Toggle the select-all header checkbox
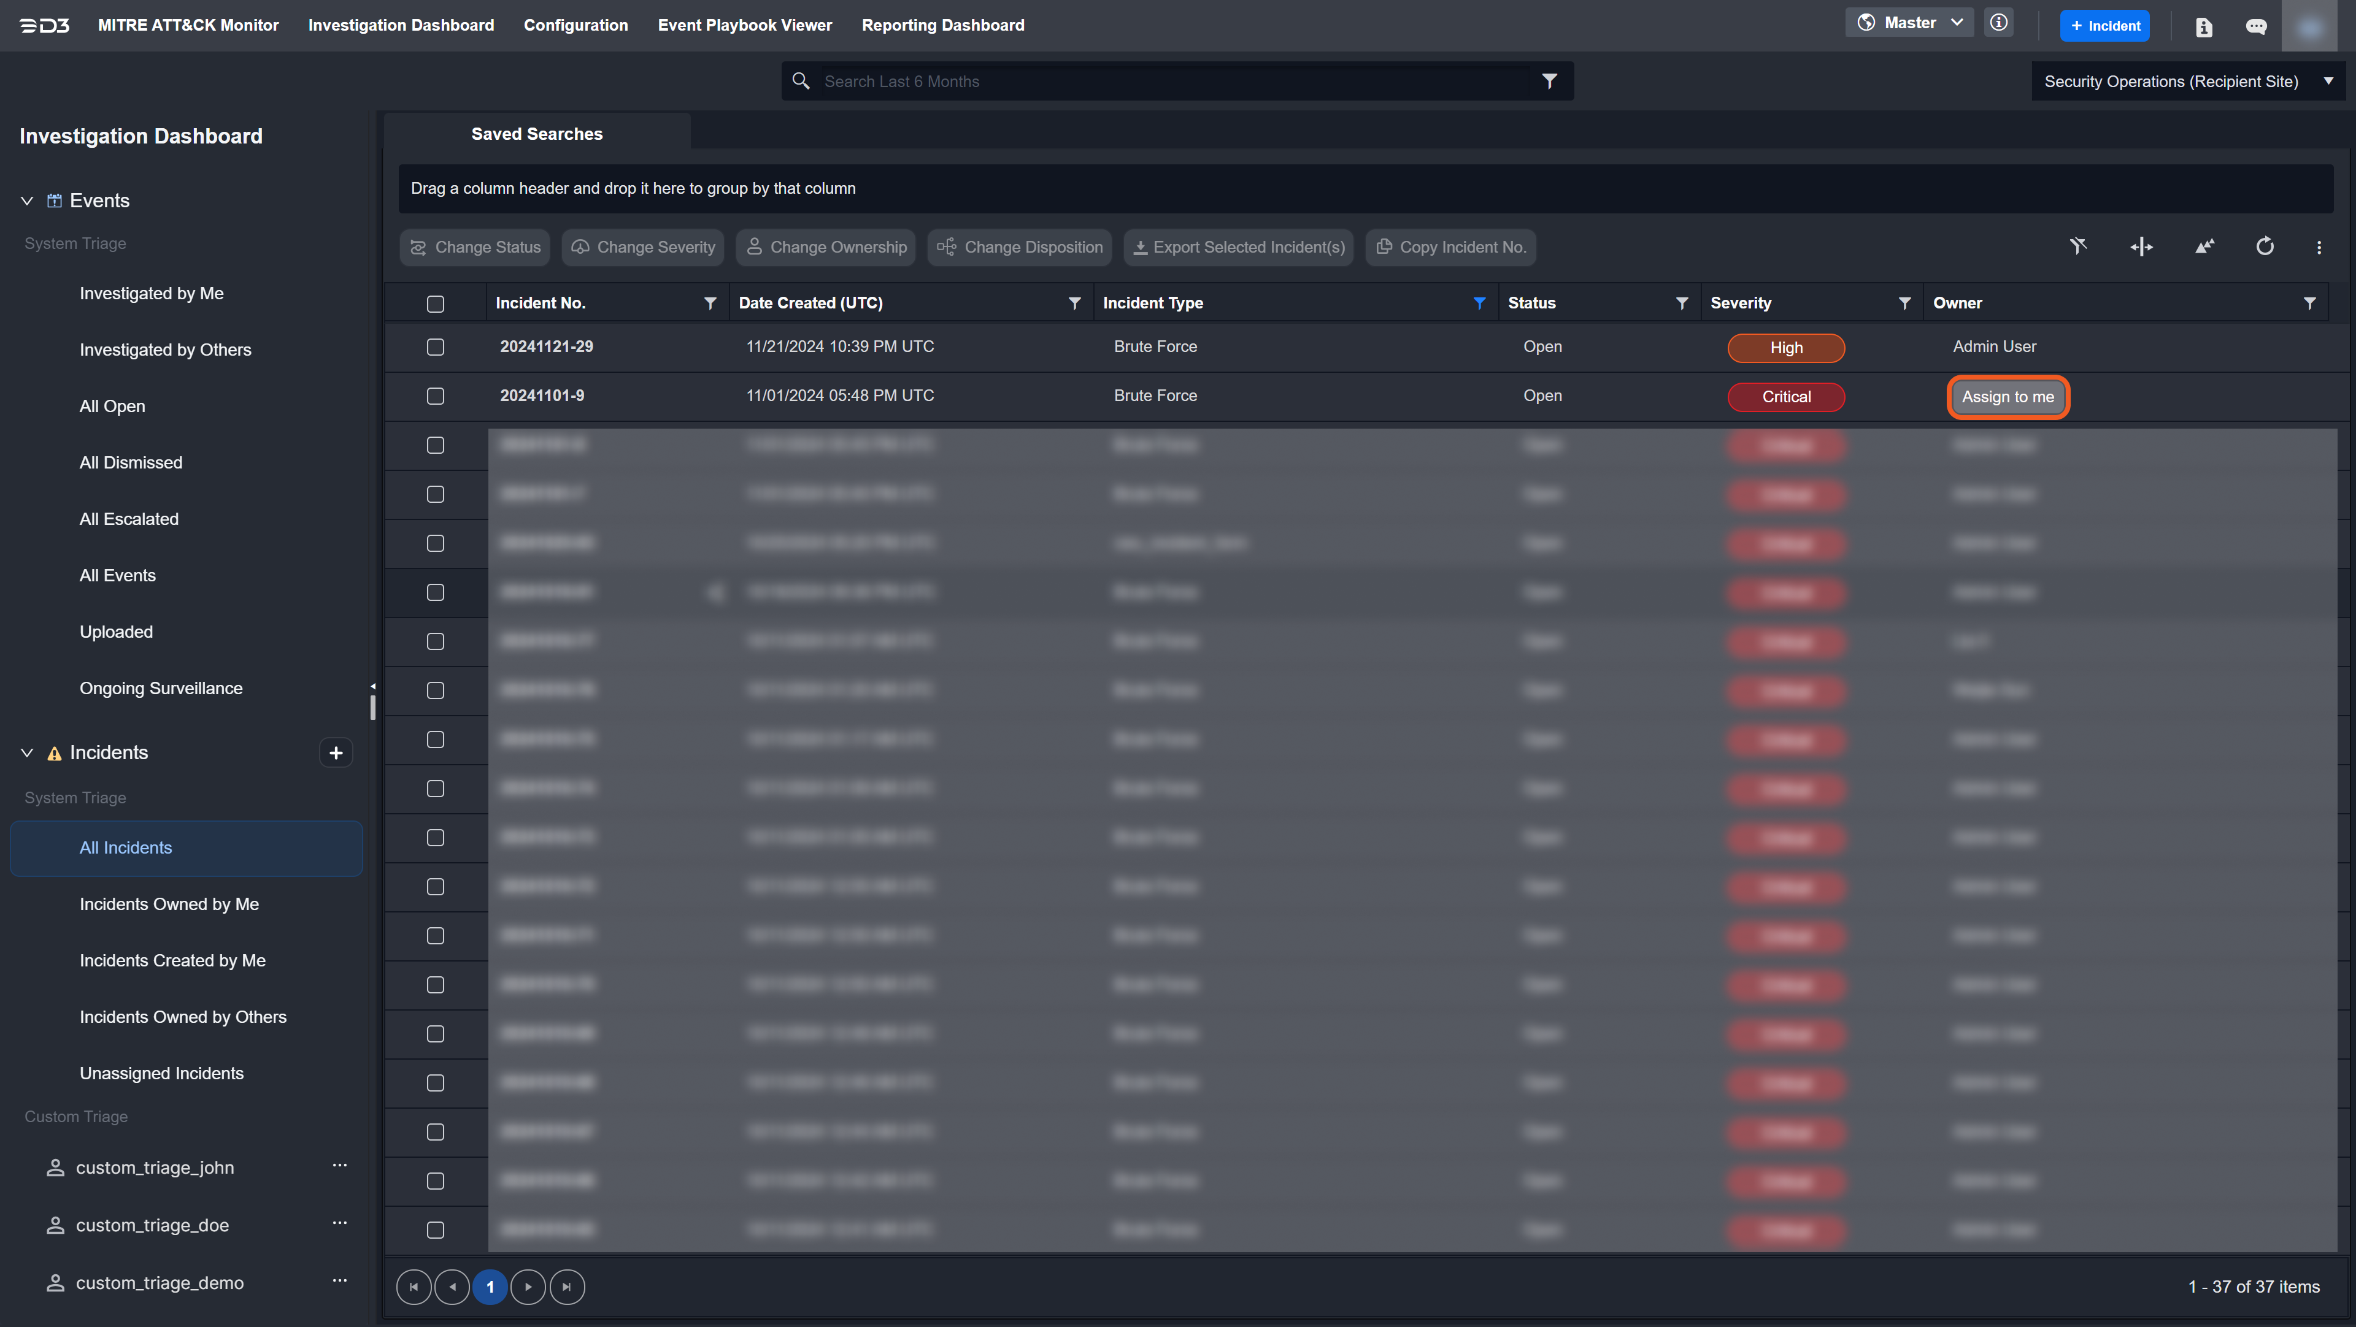2356x1327 pixels. [x=436, y=304]
